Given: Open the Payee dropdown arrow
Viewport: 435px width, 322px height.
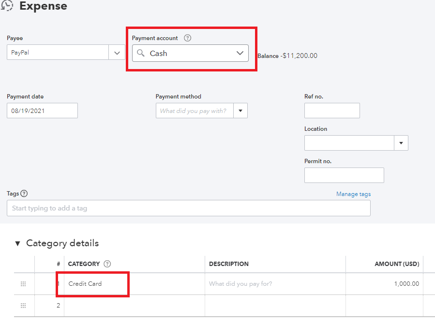Looking at the screenshot, I should pos(117,53).
